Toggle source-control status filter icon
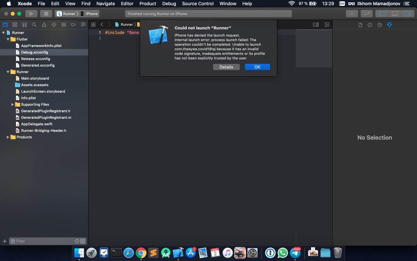This screenshot has width=417, height=261. tap(83, 241)
